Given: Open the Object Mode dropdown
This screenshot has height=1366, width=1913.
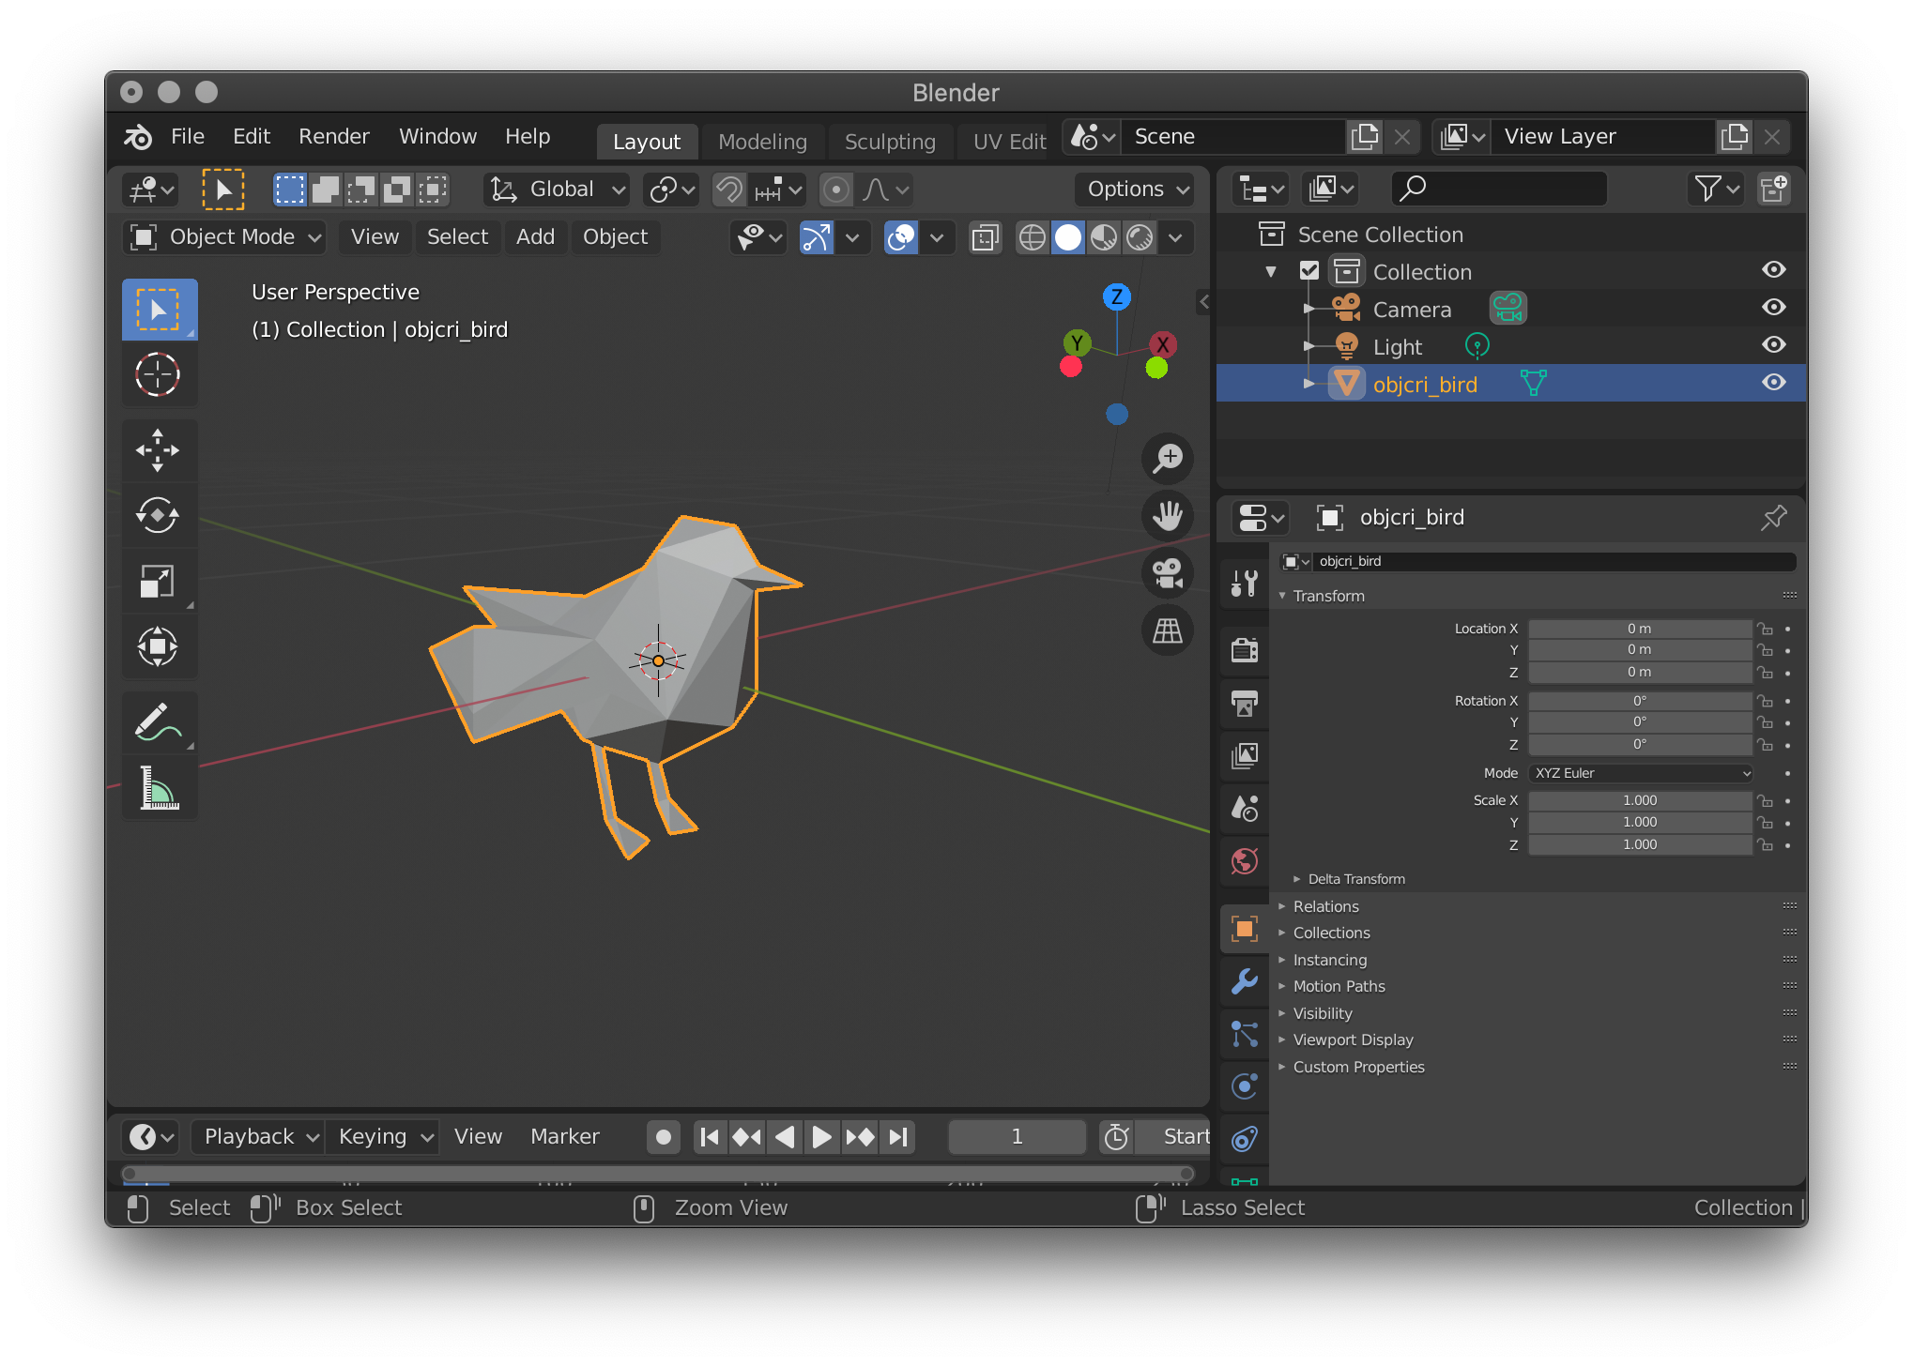Looking at the screenshot, I should tap(224, 237).
